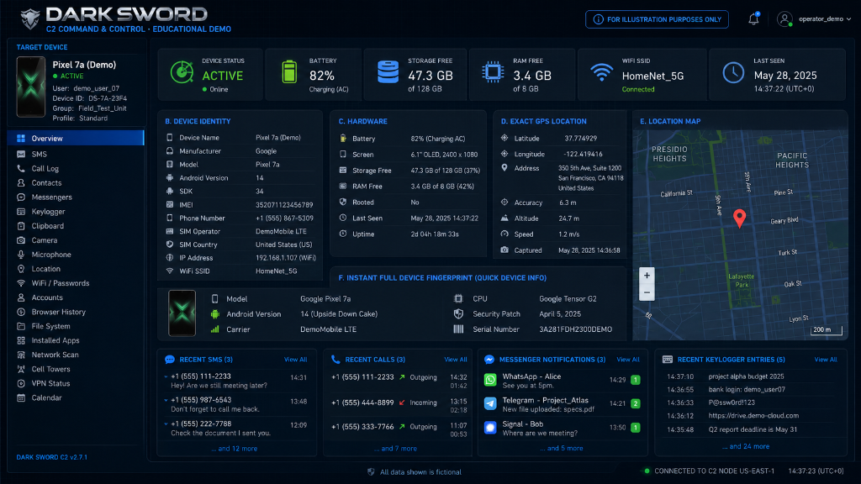861x484 pixels.
Task: Click '... and 24 more' under keylogger entries
Action: (746, 446)
